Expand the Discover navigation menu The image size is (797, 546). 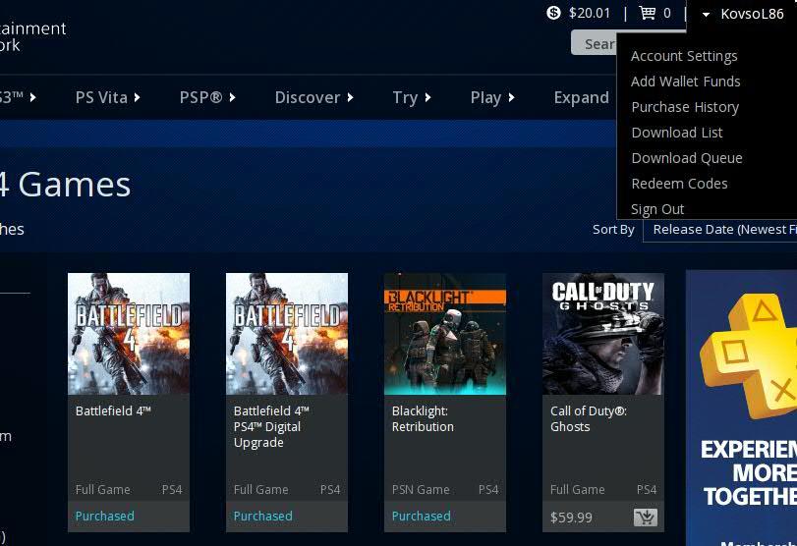[313, 97]
